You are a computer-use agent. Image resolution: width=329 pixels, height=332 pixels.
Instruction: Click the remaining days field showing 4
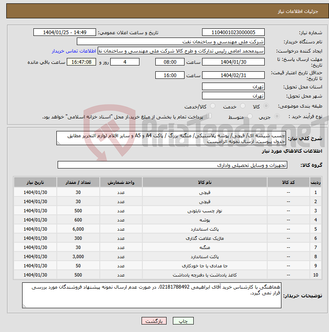[x=125, y=62]
